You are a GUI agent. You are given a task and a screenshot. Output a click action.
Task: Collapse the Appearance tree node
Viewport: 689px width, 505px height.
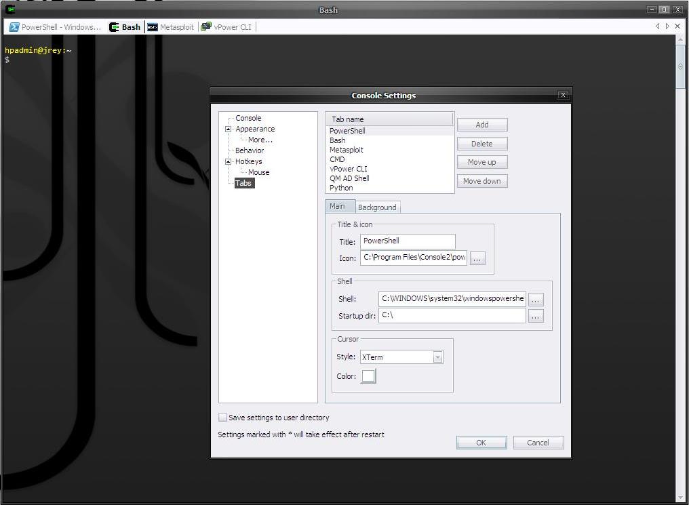(x=229, y=129)
